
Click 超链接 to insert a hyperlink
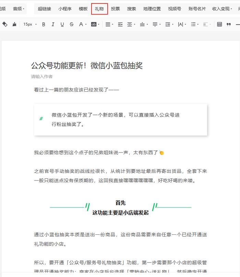click(x=45, y=9)
